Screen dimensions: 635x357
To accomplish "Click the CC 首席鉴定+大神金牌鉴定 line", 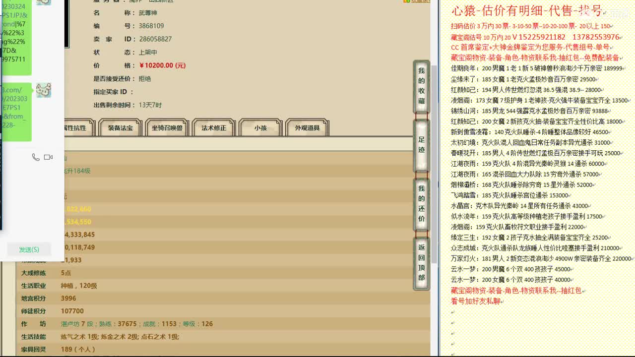I will tap(530, 48).
